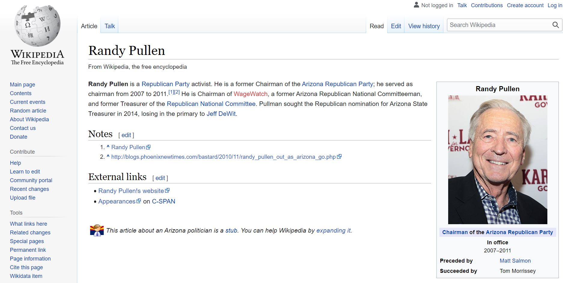The height and width of the screenshot is (283, 563).
Task: Follow the Republican Party link in intro
Action: 166,84
